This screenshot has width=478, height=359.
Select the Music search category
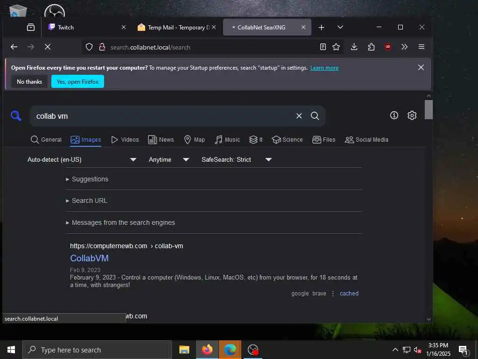227,139
